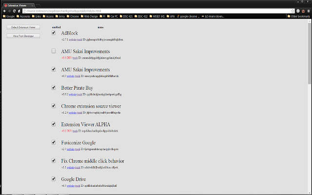Bookmark this page with the star icon

292,11
